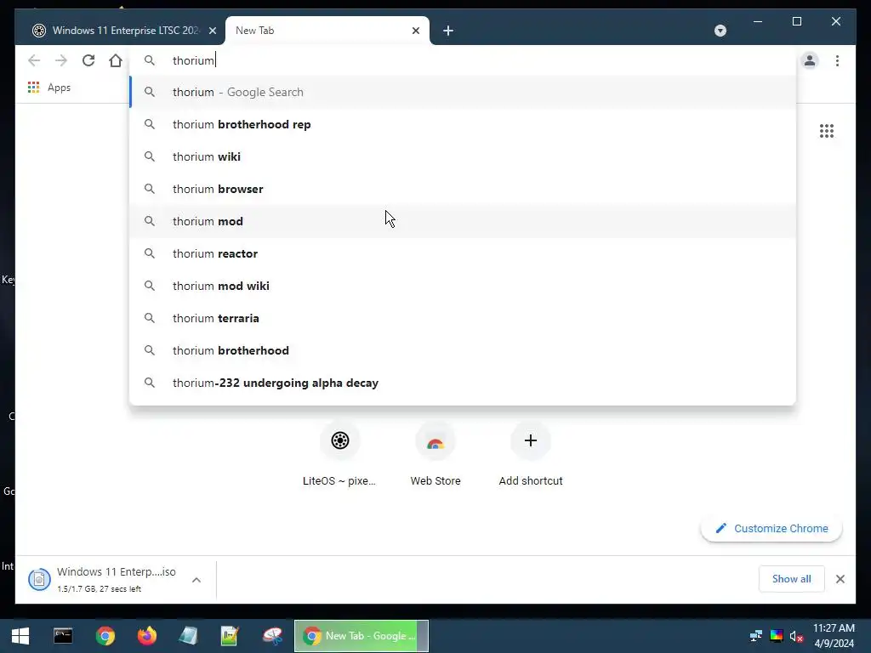Viewport: 871px width, 653px height.
Task: Launch pinned Chrome from taskbar
Action: coord(105,636)
